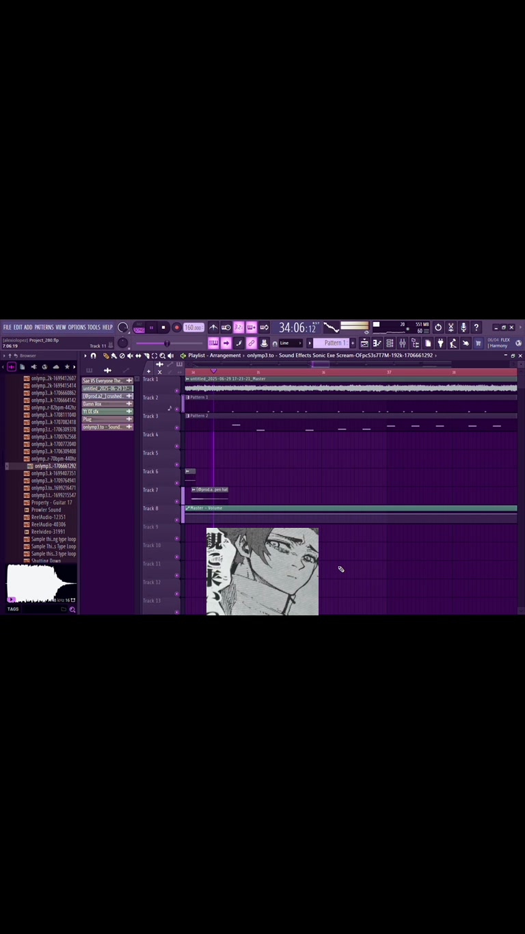The width and height of the screenshot is (525, 934).
Task: Select the select tool in Playlist
Action: point(154,356)
